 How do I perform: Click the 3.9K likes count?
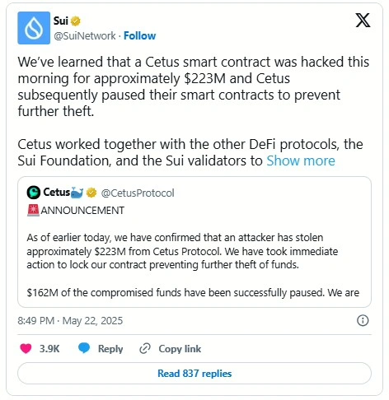[x=49, y=349]
